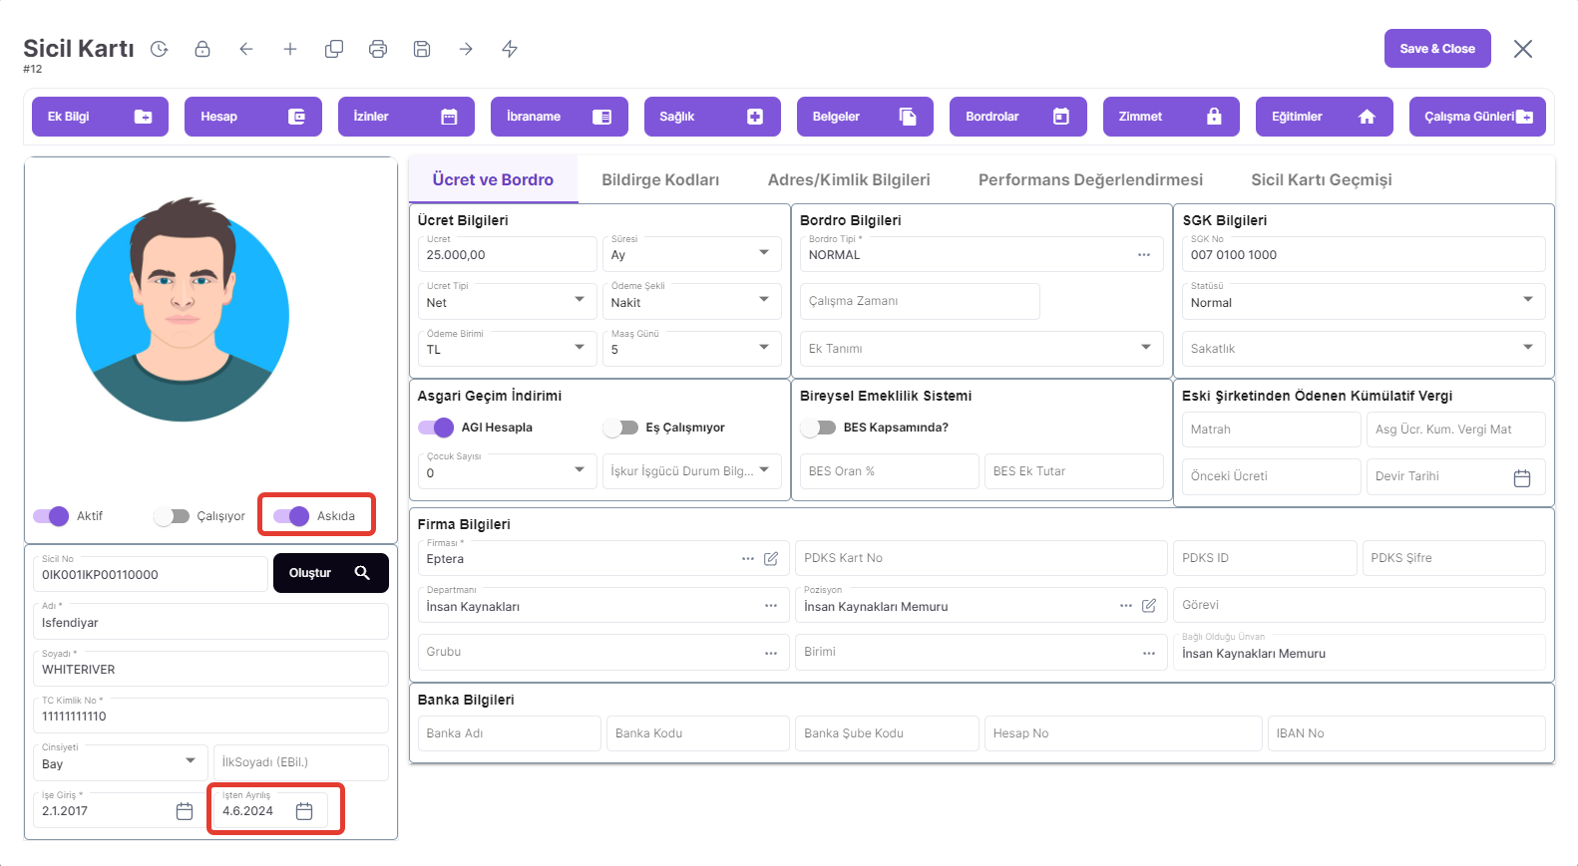Viewport: 1578px width, 866px height.
Task: Add a new record with the plus icon
Action: 290,49
